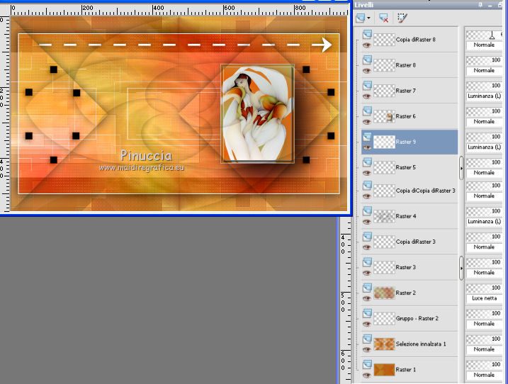
Task: Toggle eye icon for Raster 7 layer
Action: coord(367,96)
